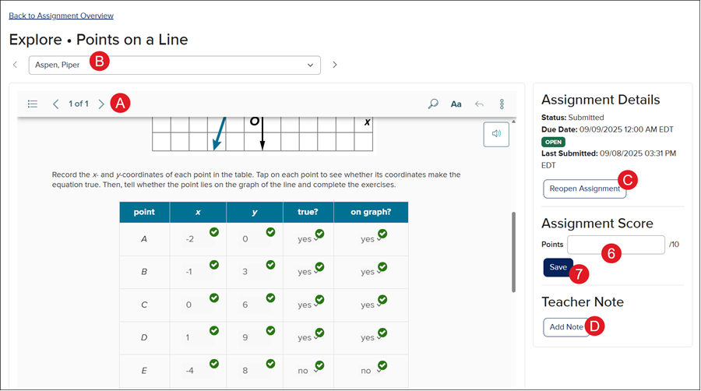Screen dimensions: 701x391
Task: Click the vertical scrollbar in the viewer
Action: [513, 252]
